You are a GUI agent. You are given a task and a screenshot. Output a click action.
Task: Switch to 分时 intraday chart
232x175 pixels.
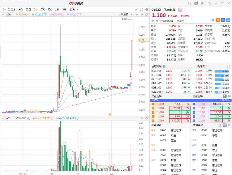coord(21,10)
